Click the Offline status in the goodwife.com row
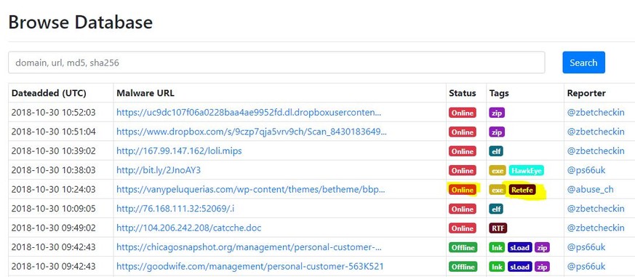 [463, 267]
